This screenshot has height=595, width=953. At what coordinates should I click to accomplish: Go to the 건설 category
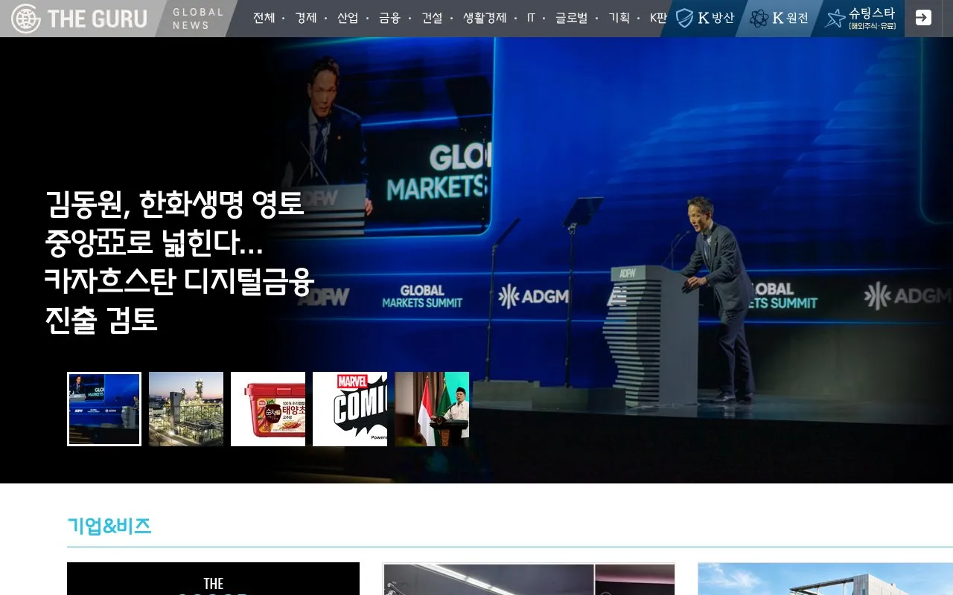coord(432,18)
